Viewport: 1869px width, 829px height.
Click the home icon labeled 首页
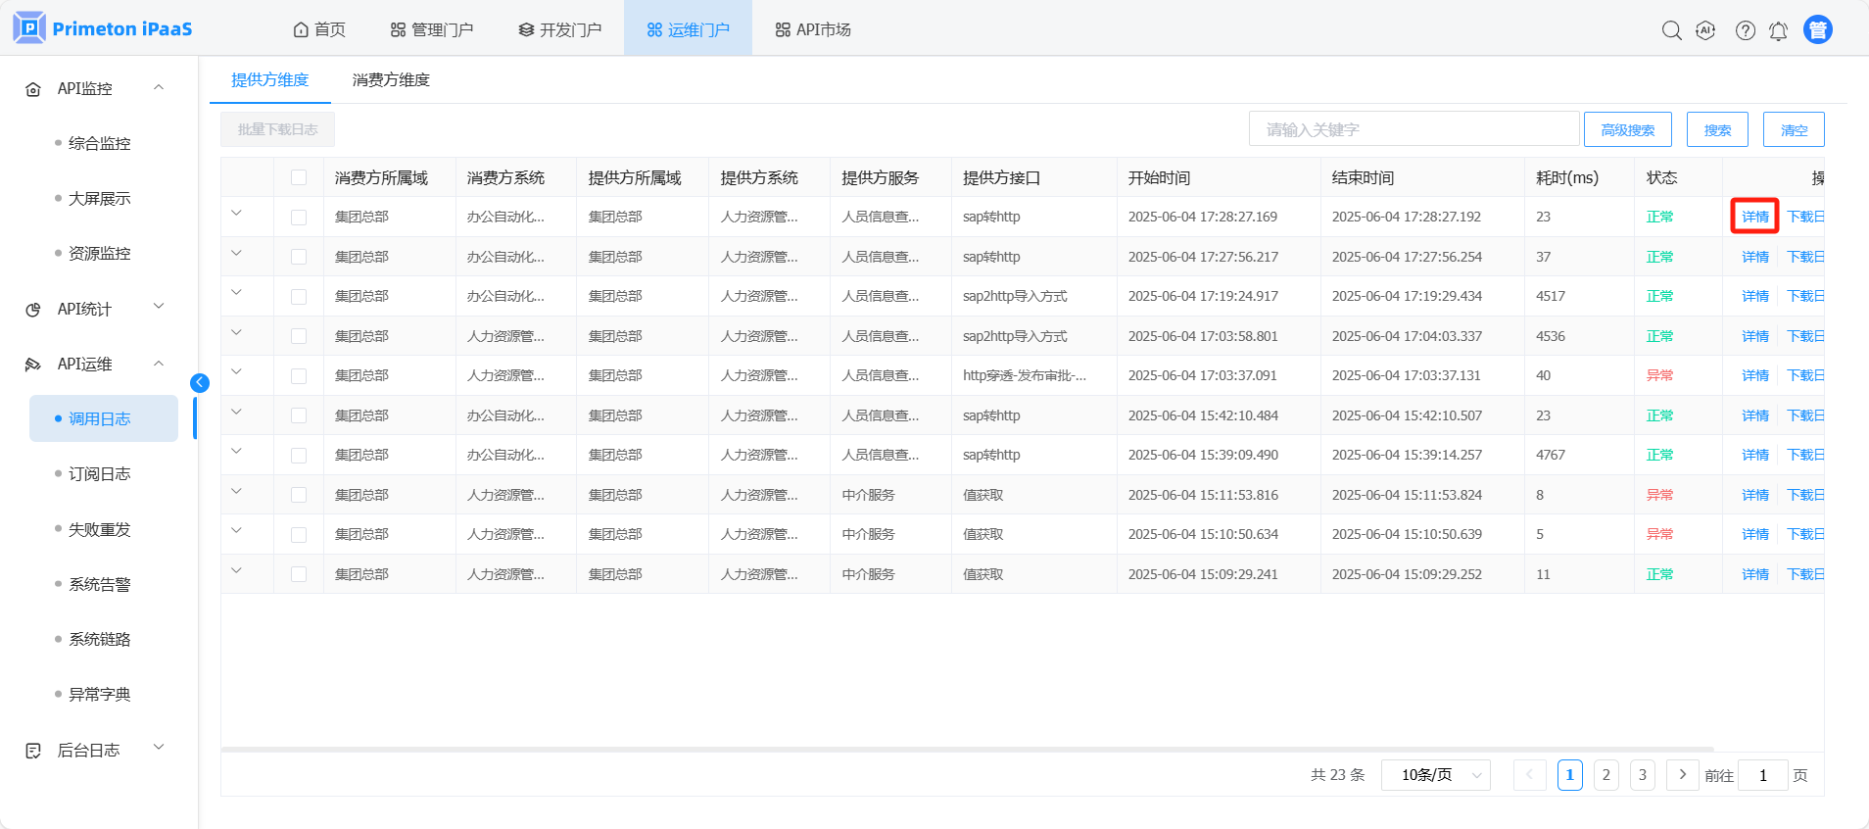tap(319, 30)
